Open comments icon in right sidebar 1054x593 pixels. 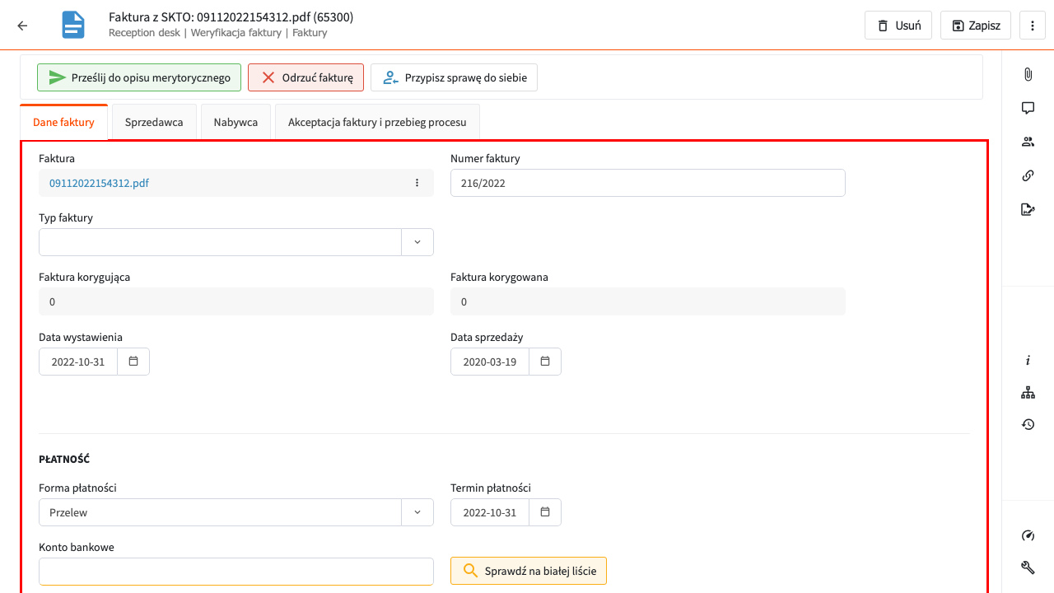click(x=1028, y=108)
